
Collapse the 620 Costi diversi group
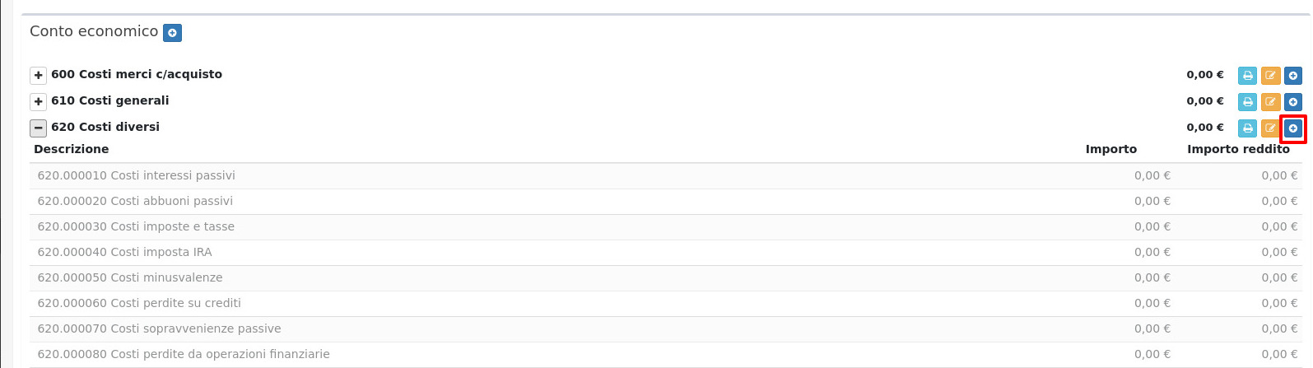[38, 128]
